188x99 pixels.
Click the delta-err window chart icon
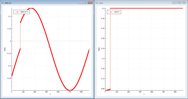(x=2, y=3)
